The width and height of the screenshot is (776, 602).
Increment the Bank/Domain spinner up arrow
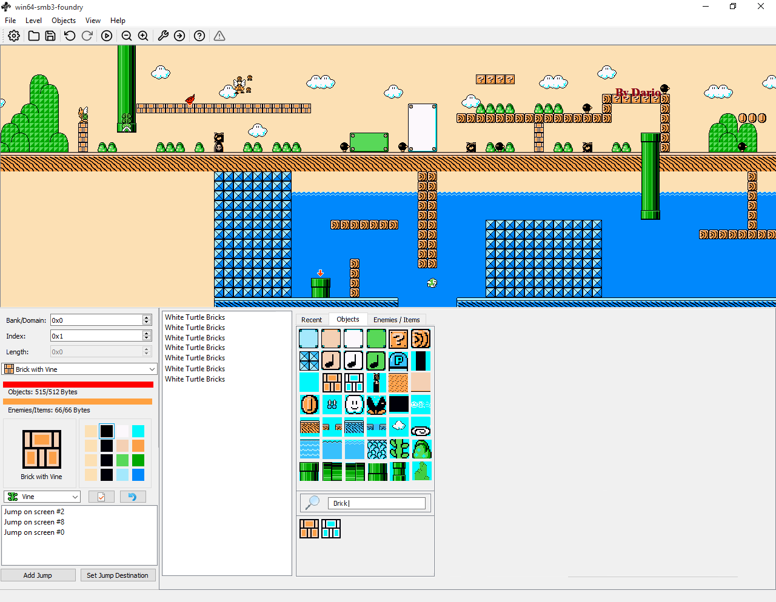click(146, 317)
